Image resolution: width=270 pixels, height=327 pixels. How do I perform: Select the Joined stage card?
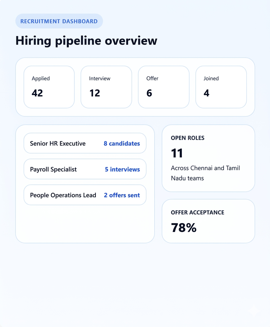[221, 87]
